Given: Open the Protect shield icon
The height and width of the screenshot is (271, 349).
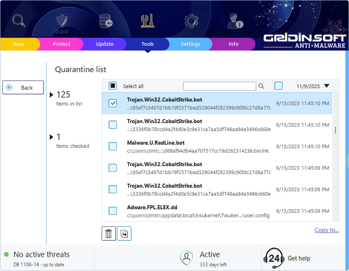Looking at the screenshot, I should tap(61, 21).
